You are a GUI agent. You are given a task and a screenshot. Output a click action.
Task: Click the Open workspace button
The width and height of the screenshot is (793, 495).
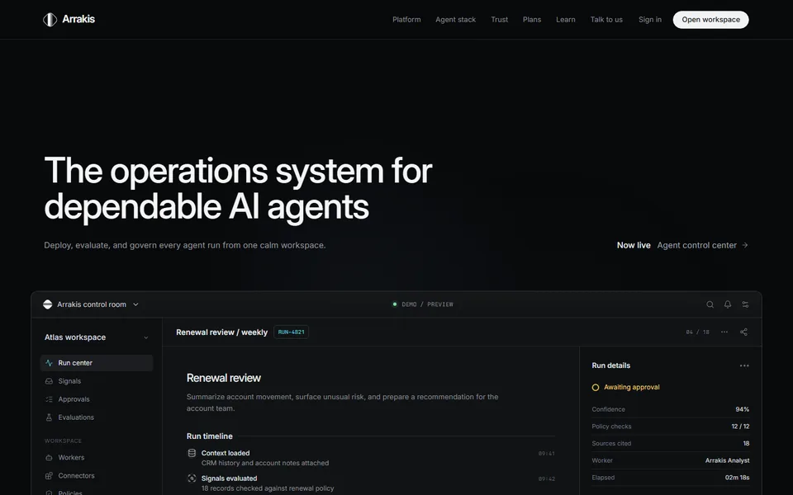[x=710, y=20]
